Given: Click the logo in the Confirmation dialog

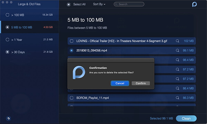Looking at the screenshot, I should 79,72.
